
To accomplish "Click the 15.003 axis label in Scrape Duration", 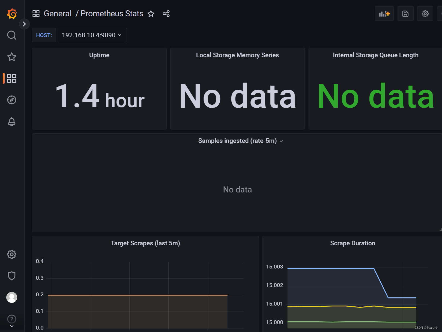I will tap(274, 267).
